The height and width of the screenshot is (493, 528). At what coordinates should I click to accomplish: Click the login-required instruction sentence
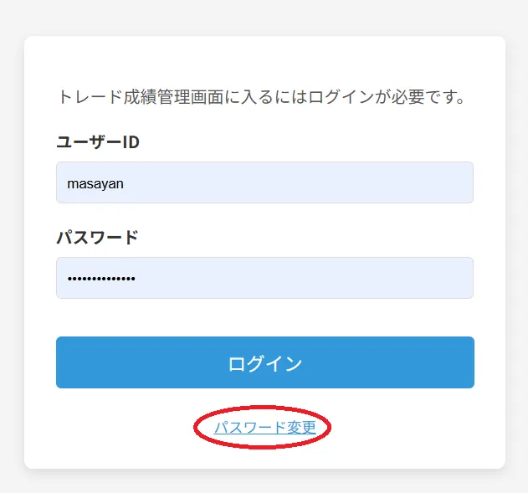click(x=261, y=97)
